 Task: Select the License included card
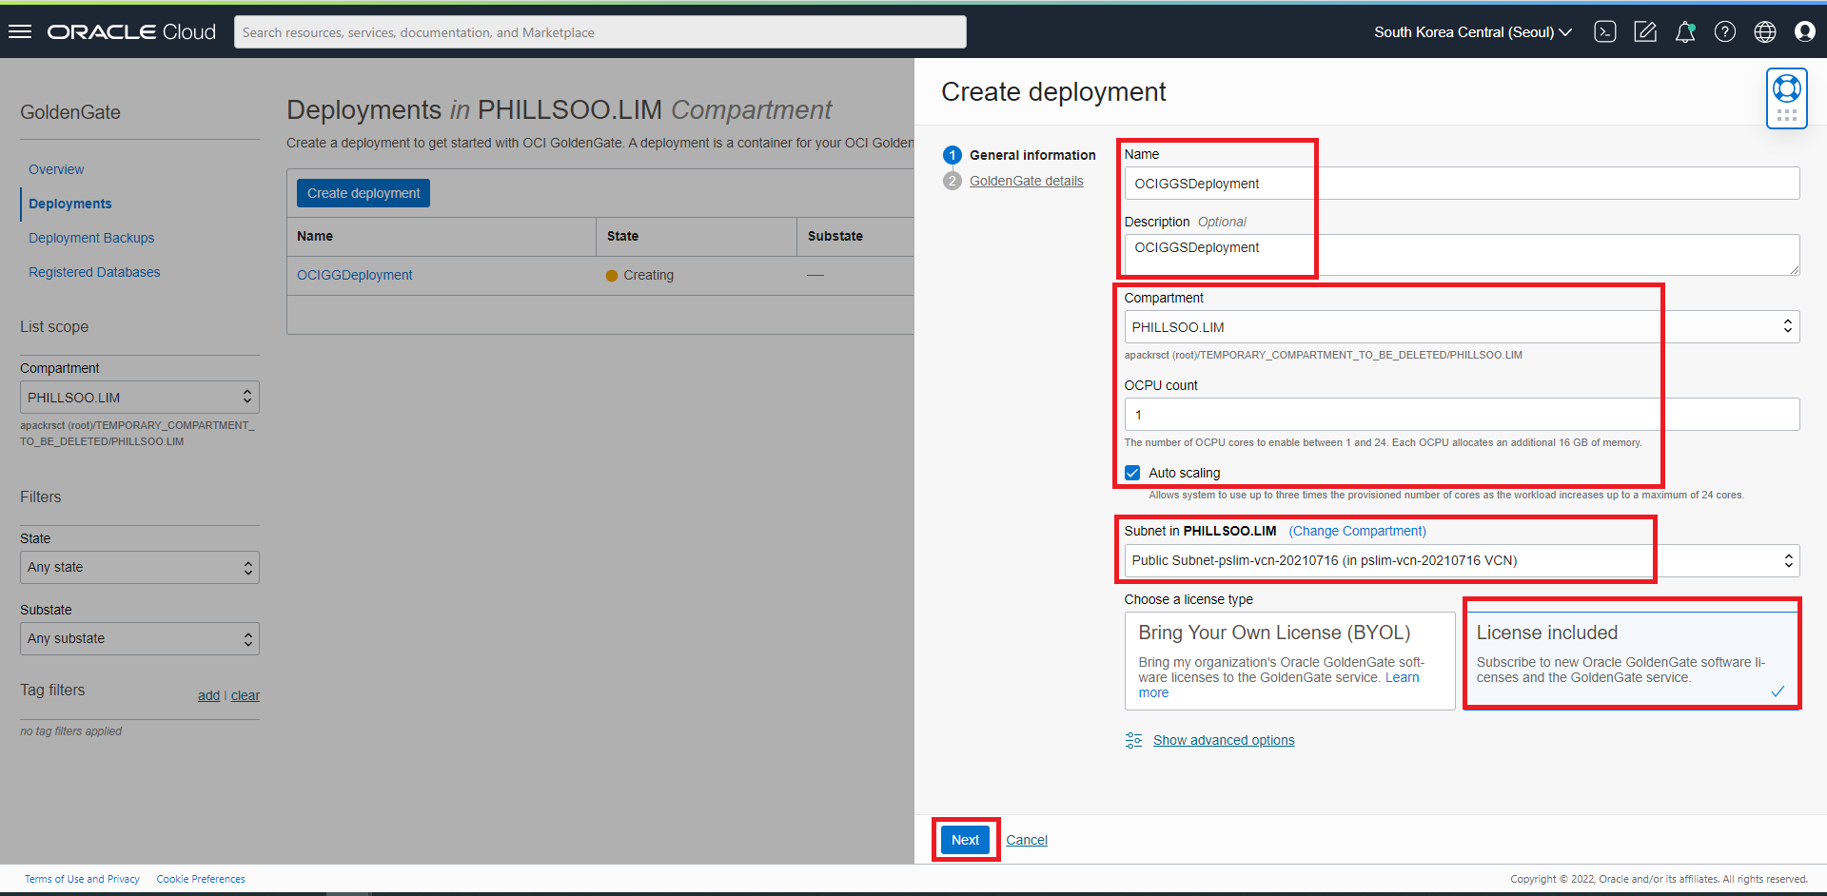(1632, 661)
